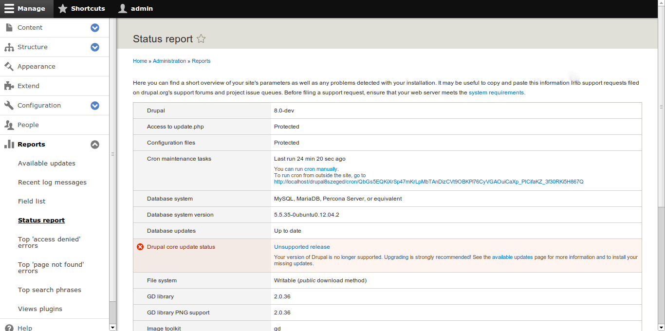Open Shortcuts via the star icon

point(63,9)
